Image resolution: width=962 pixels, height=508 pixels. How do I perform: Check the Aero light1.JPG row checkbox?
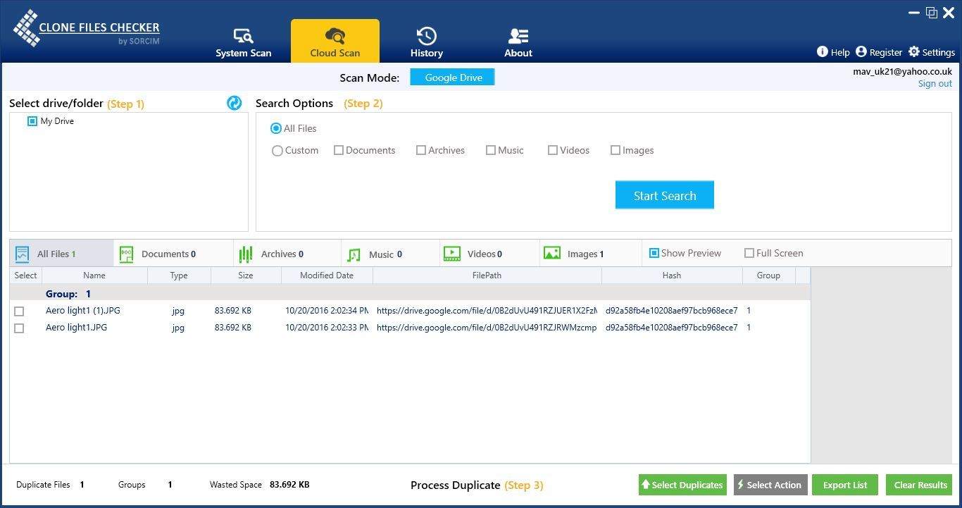pos(19,328)
